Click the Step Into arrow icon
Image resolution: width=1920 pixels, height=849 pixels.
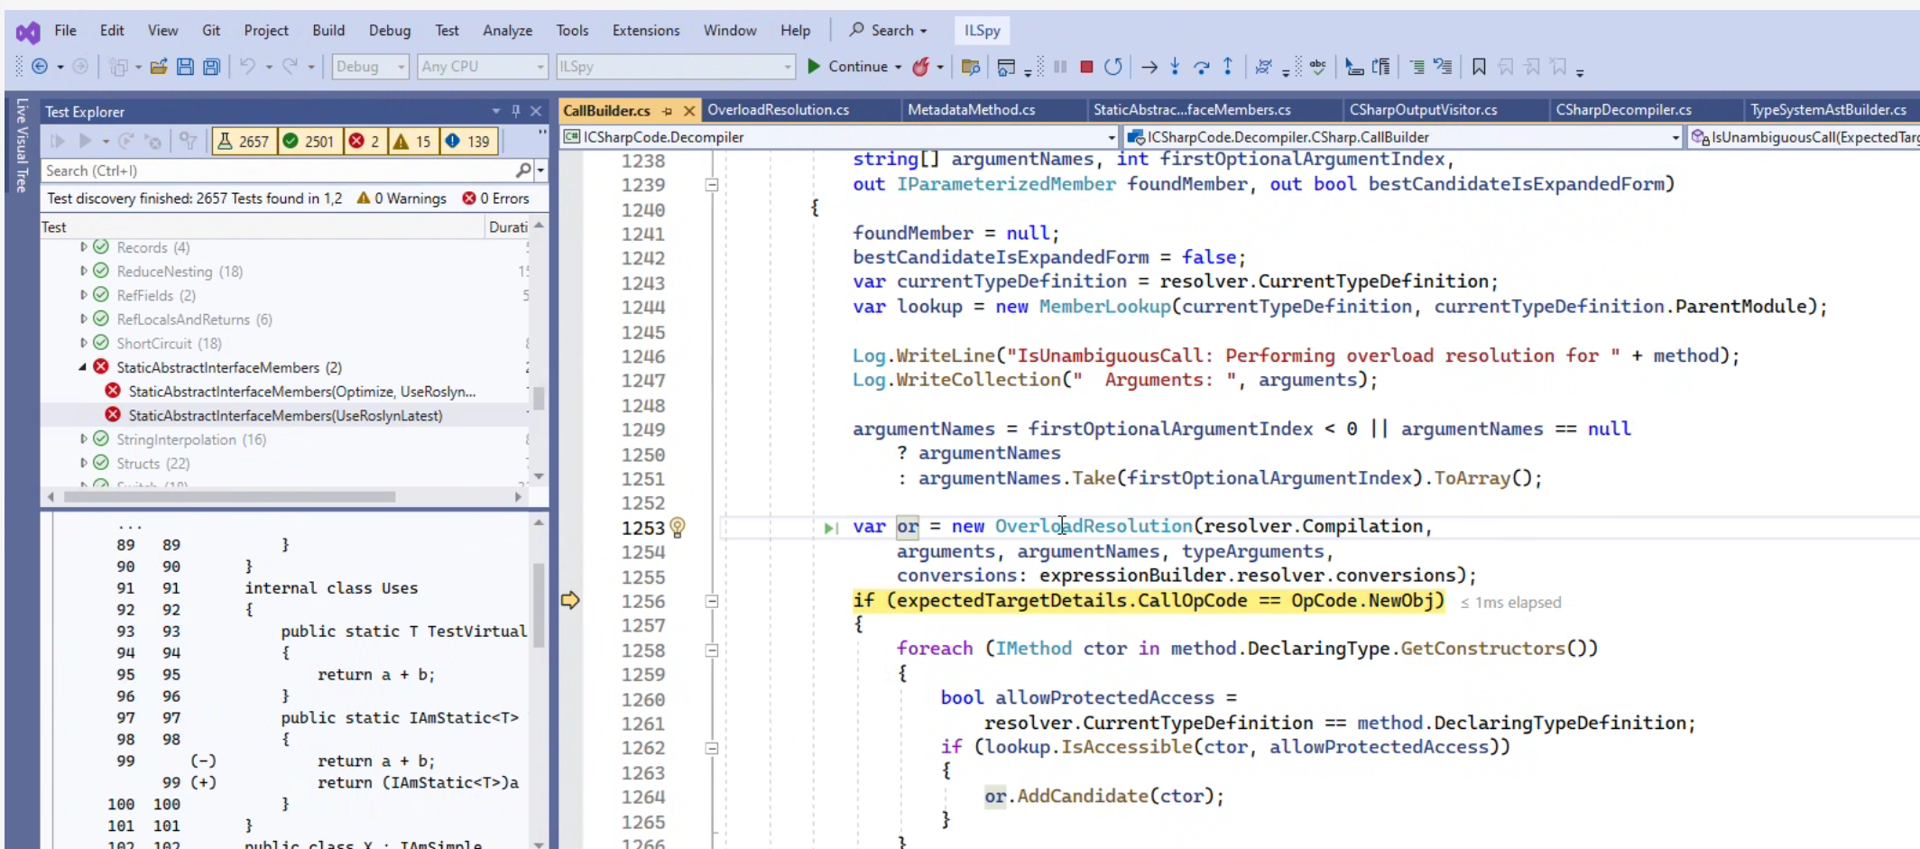1175,67
